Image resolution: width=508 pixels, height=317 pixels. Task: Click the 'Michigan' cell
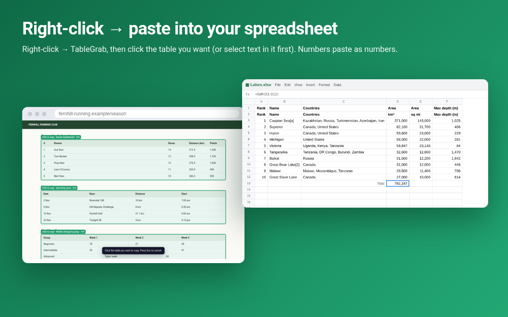point(284,139)
